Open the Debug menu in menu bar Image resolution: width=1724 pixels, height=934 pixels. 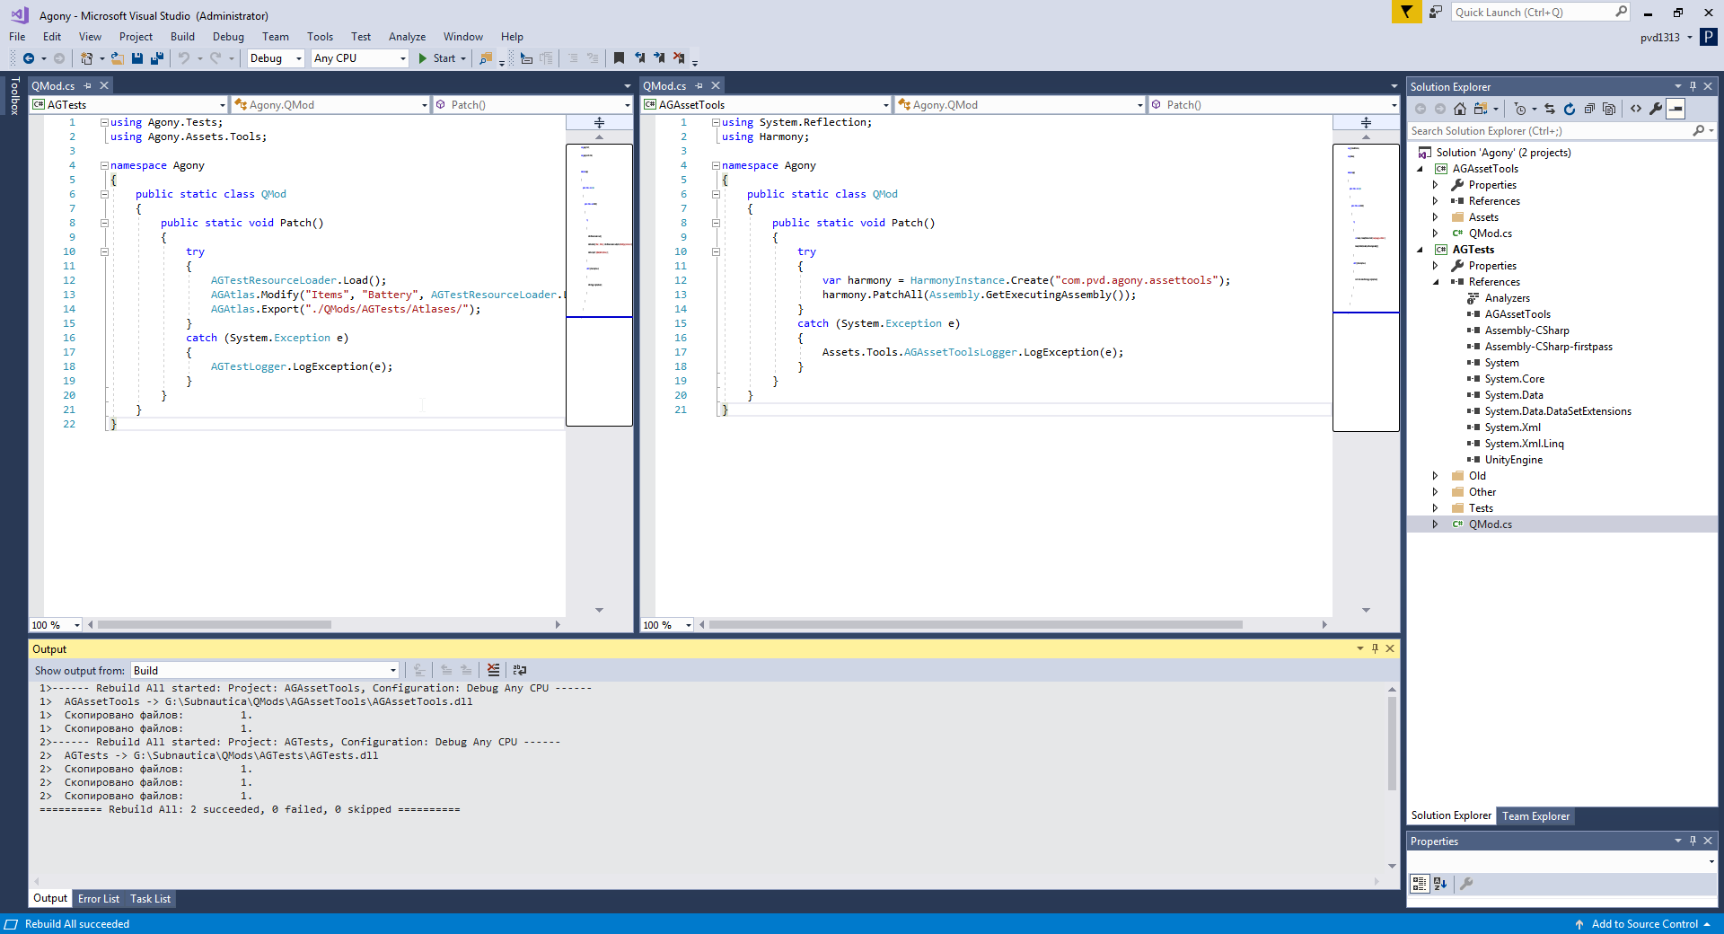tap(228, 37)
